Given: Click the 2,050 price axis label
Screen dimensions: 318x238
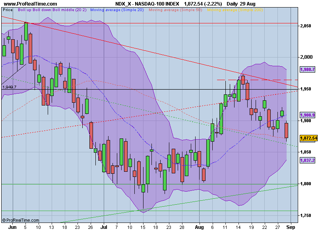Looking at the screenshot, I should pyautogui.click(x=306, y=26).
